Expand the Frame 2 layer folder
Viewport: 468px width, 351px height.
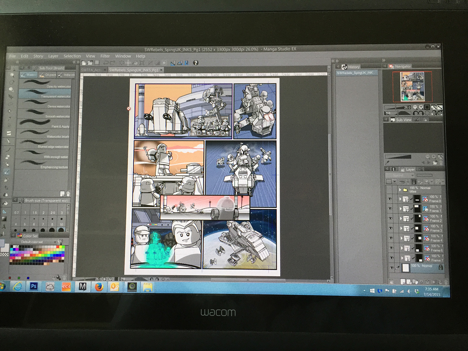(x=401, y=218)
